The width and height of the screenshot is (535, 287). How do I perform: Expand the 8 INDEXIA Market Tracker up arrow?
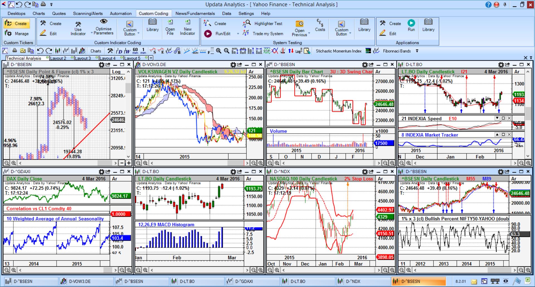tap(497, 134)
